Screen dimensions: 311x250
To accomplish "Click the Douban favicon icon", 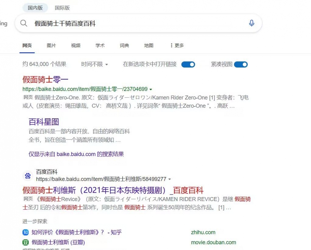I will [x=26, y=242].
